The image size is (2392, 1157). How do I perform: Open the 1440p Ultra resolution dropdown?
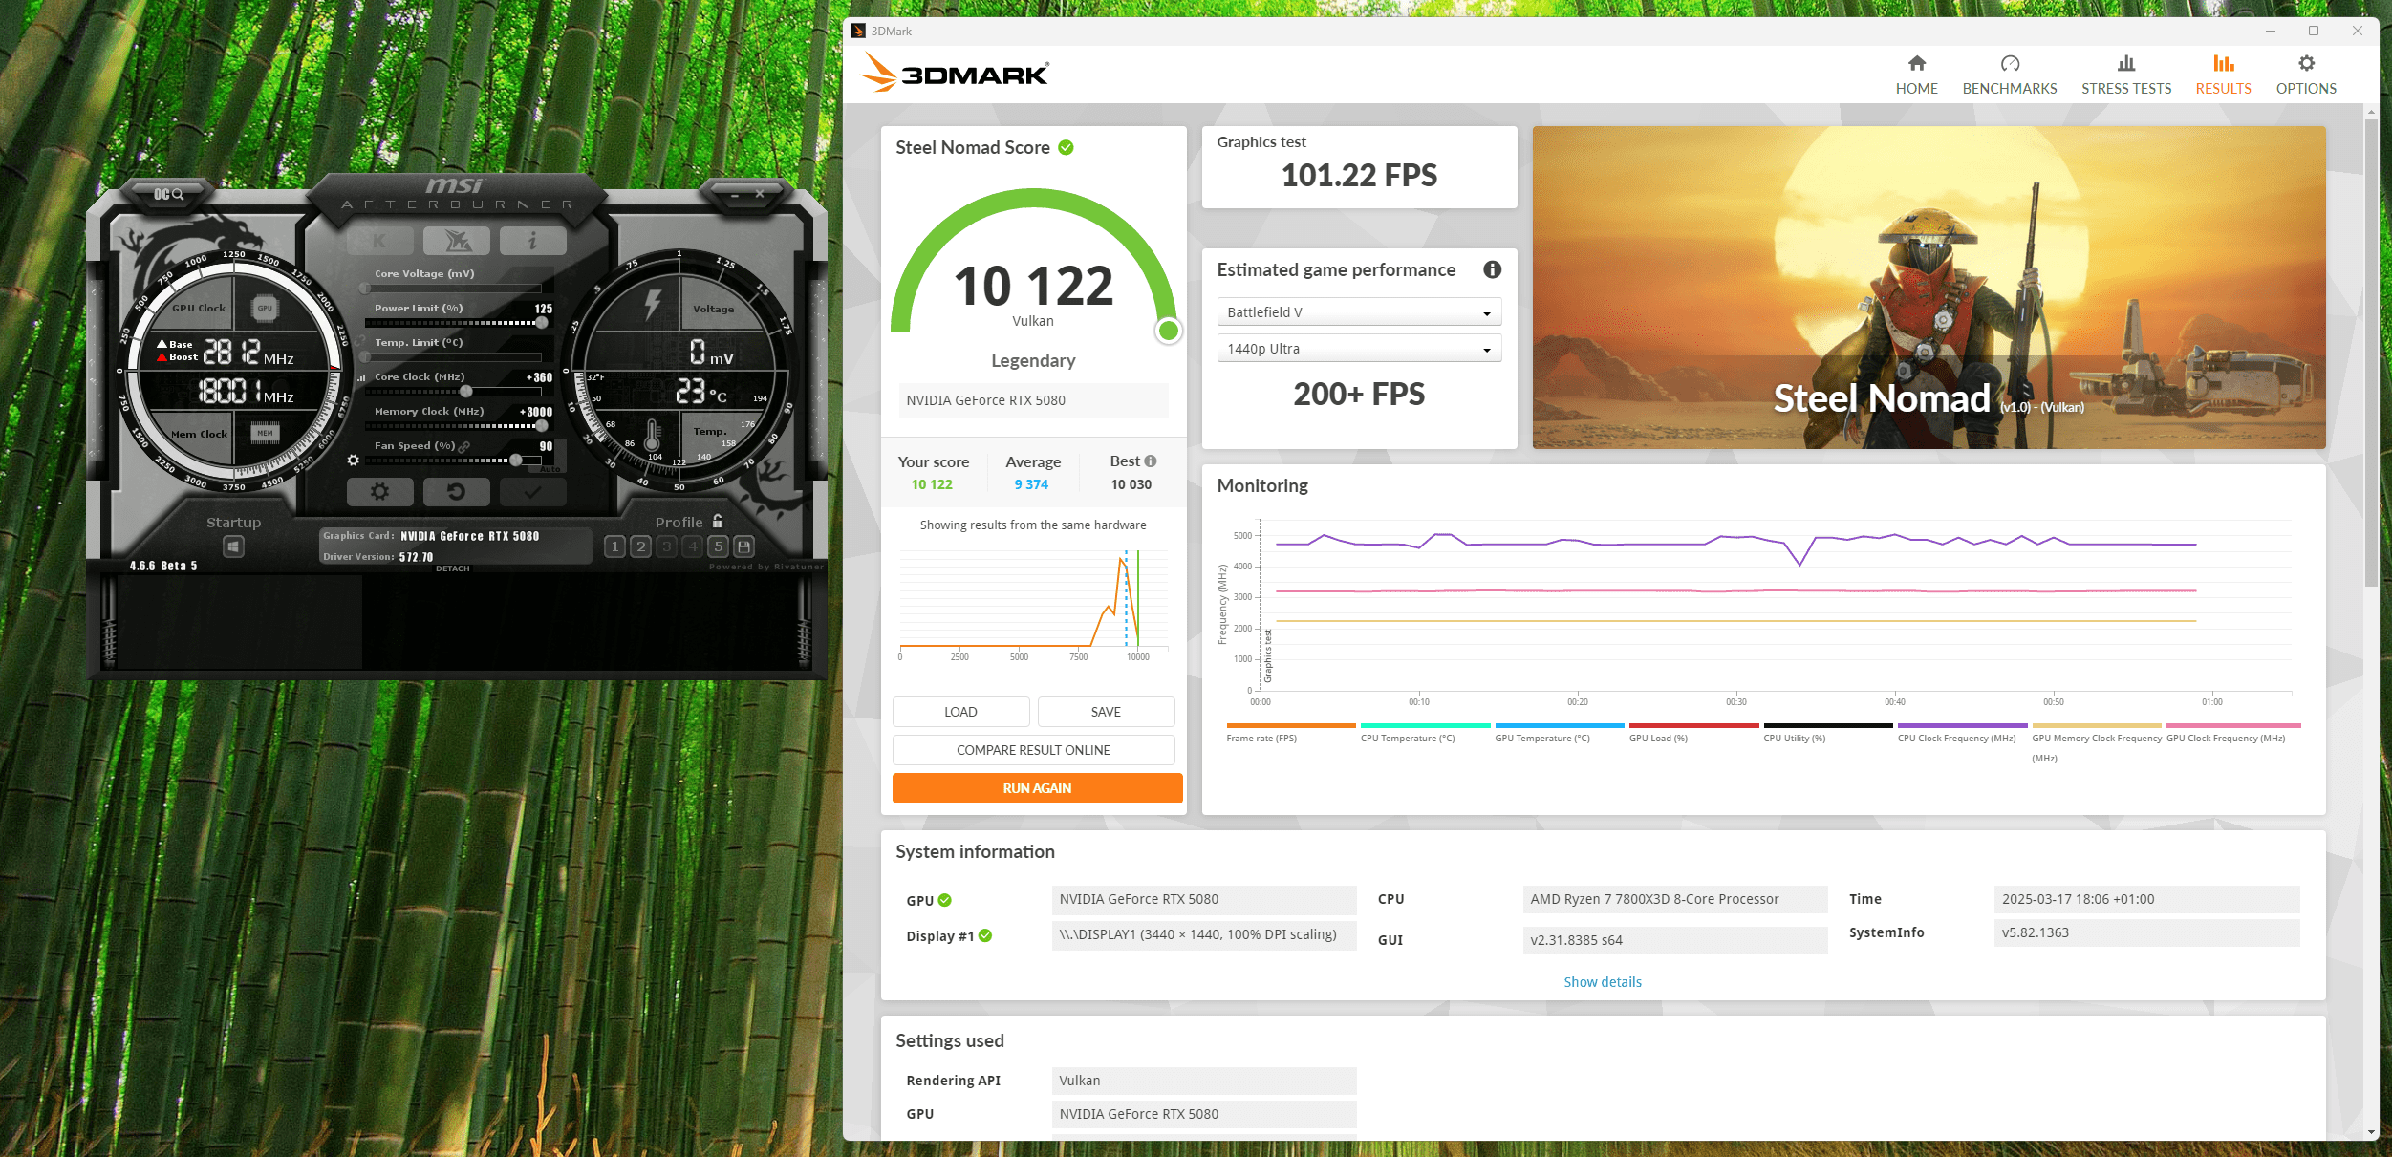pyautogui.click(x=1358, y=349)
